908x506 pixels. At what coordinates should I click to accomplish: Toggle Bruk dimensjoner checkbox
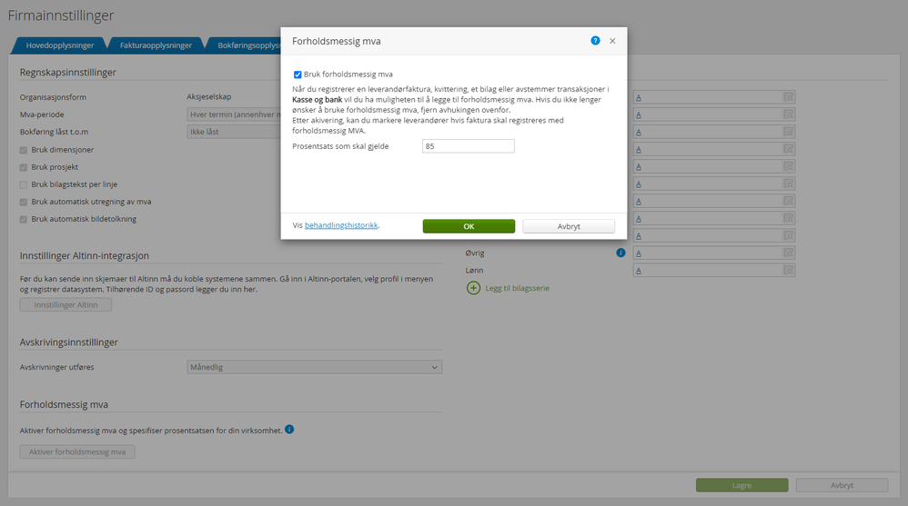click(x=24, y=150)
